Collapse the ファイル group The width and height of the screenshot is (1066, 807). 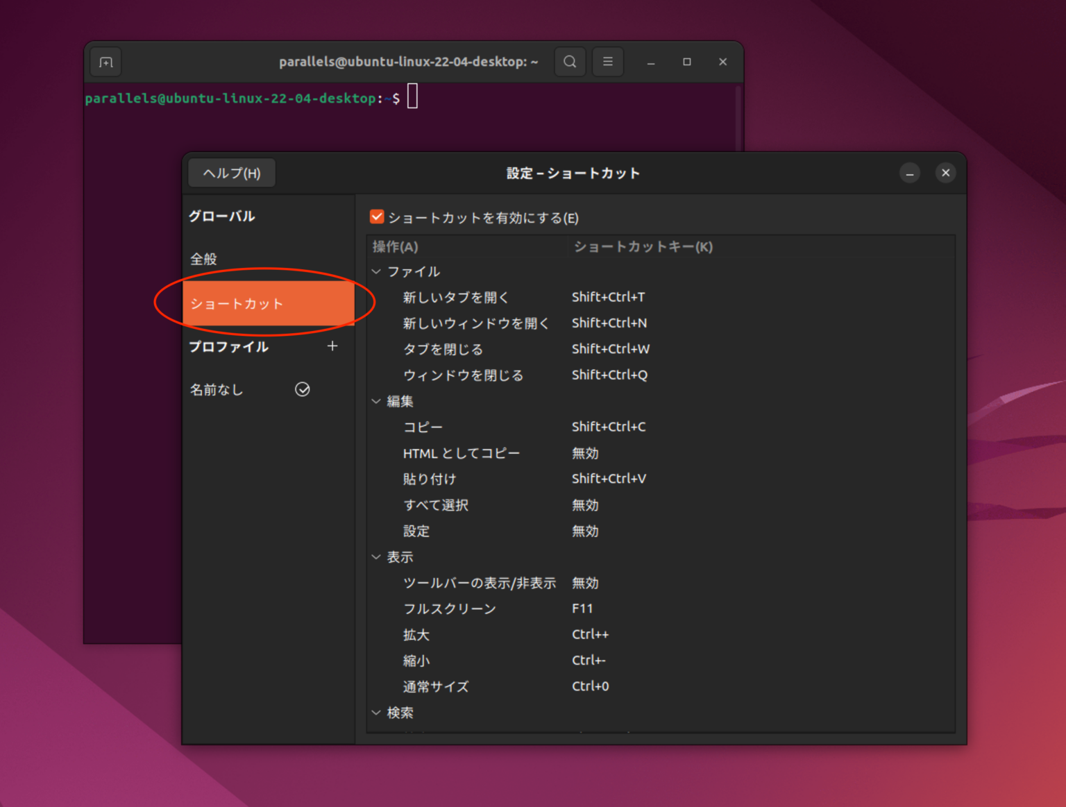[376, 271]
